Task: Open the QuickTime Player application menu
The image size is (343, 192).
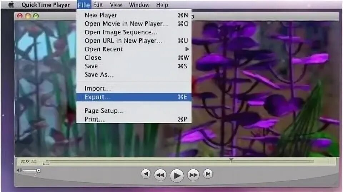Action: click(x=45, y=5)
